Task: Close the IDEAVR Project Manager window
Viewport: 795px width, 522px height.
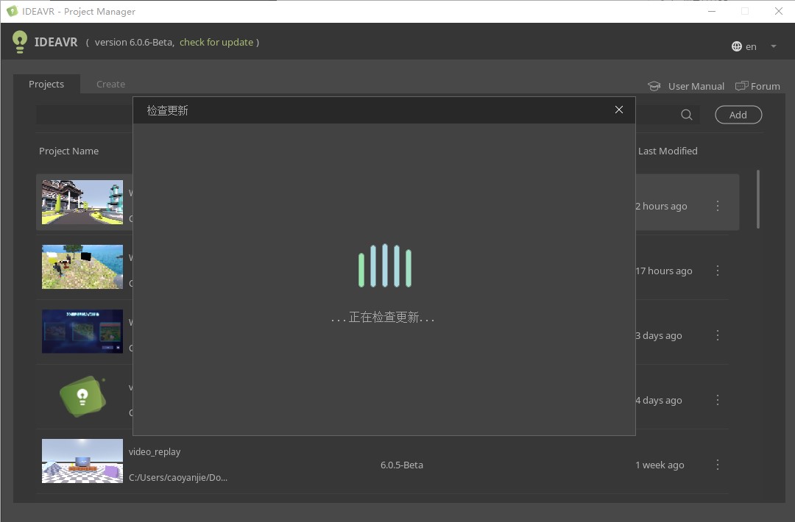Action: tap(779, 11)
